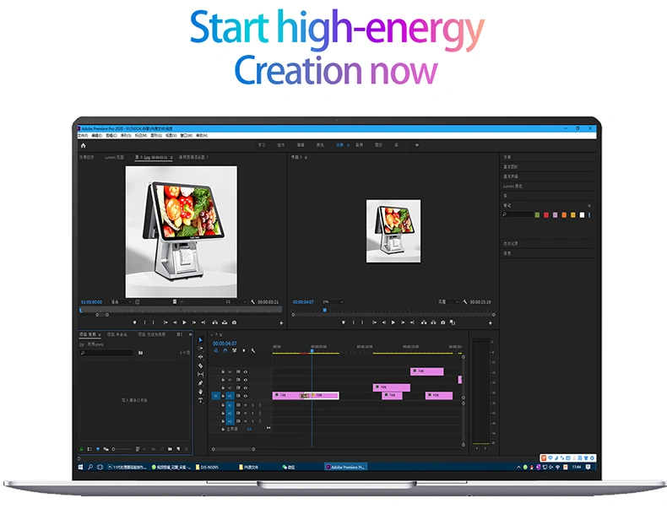Select the Hand tool
The width and height of the screenshot is (667, 509).
(200, 392)
